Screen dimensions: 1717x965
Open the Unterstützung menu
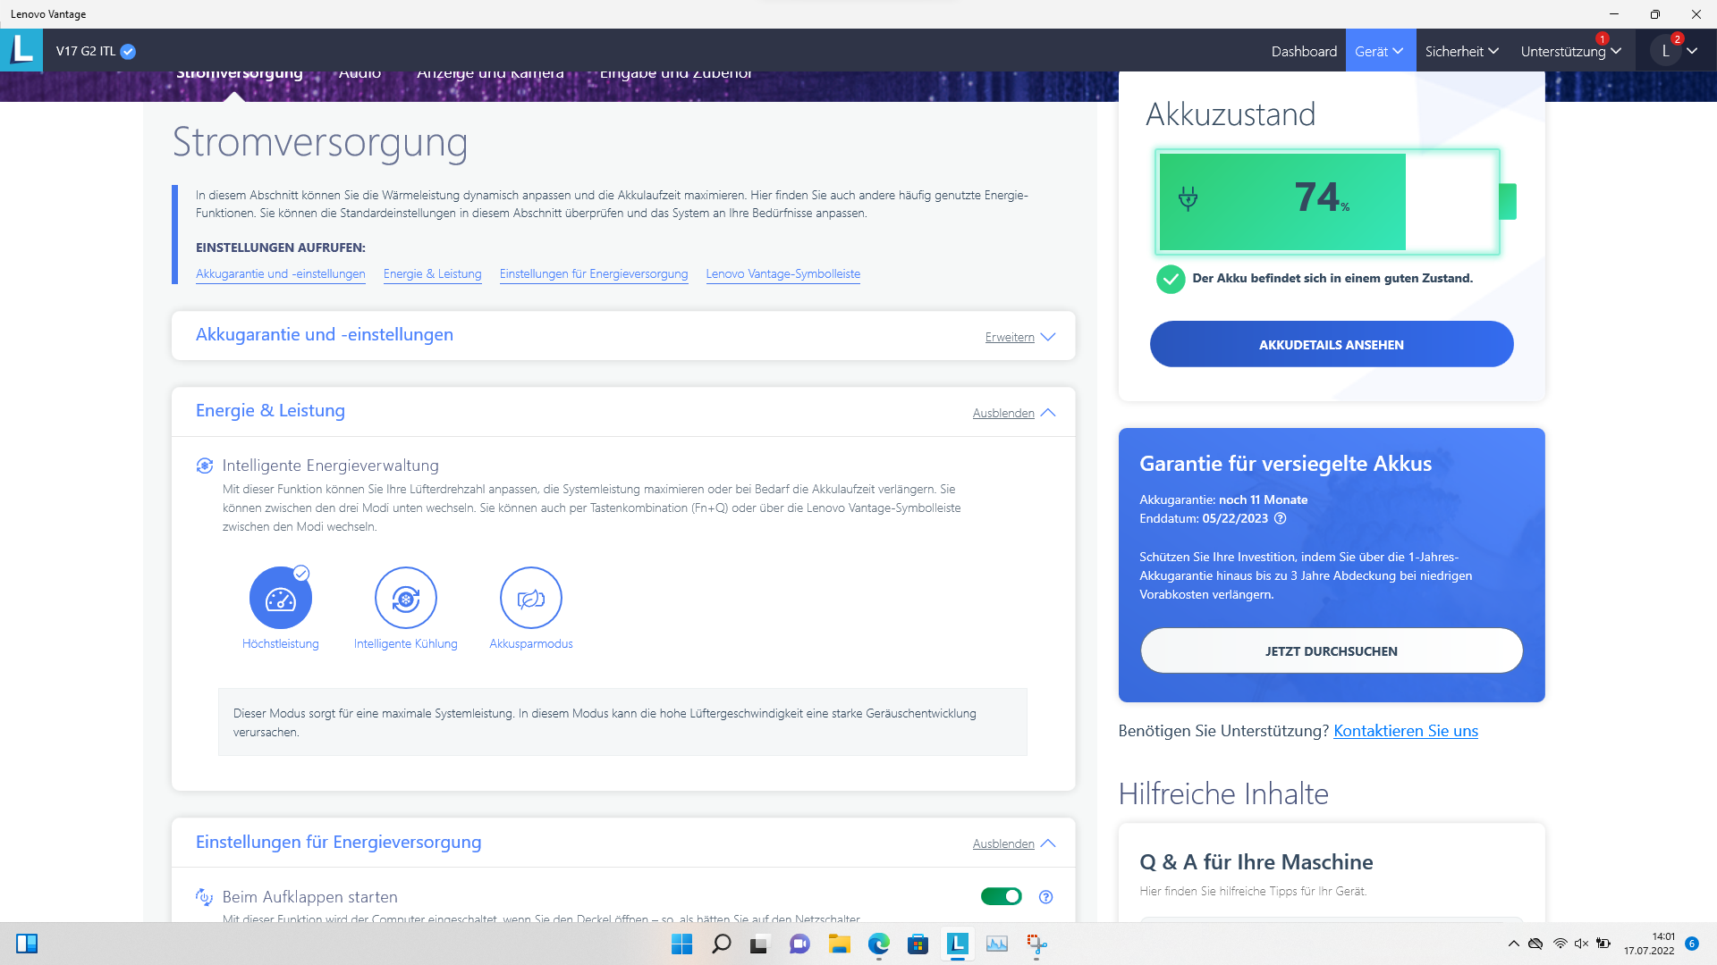[1570, 51]
